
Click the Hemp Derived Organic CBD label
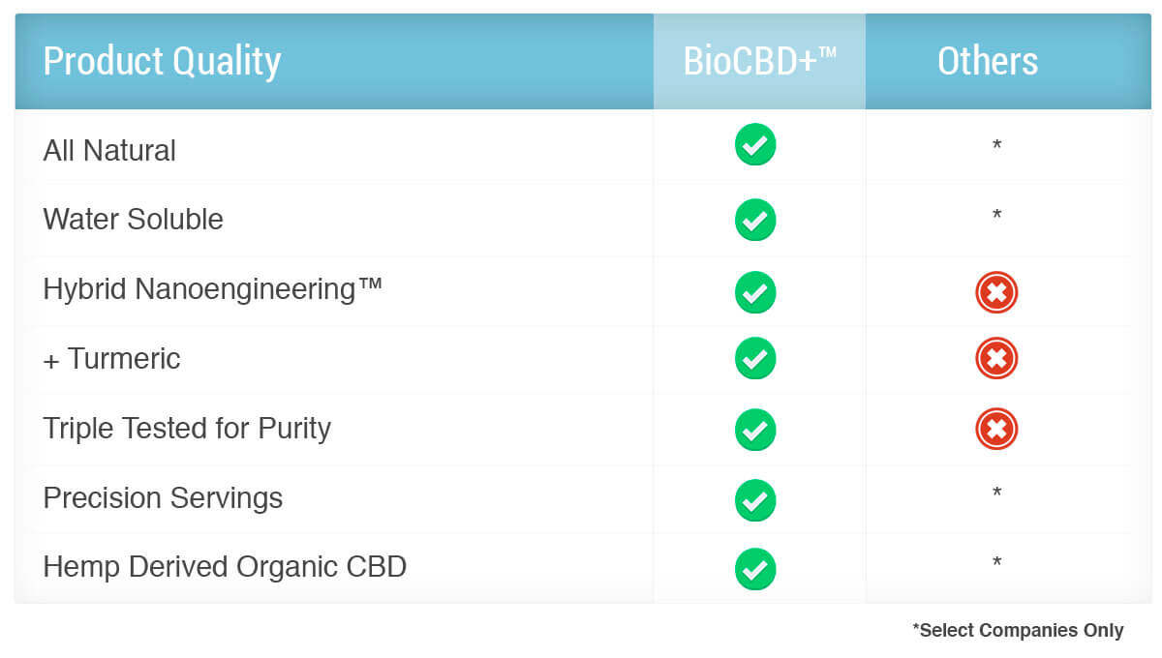(225, 567)
